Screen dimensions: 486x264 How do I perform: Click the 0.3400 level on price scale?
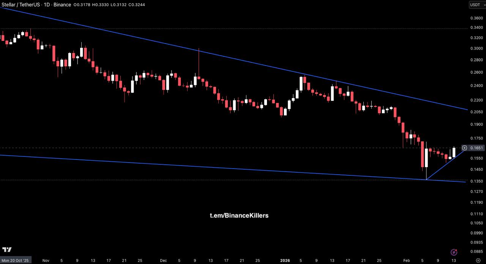(x=477, y=28)
